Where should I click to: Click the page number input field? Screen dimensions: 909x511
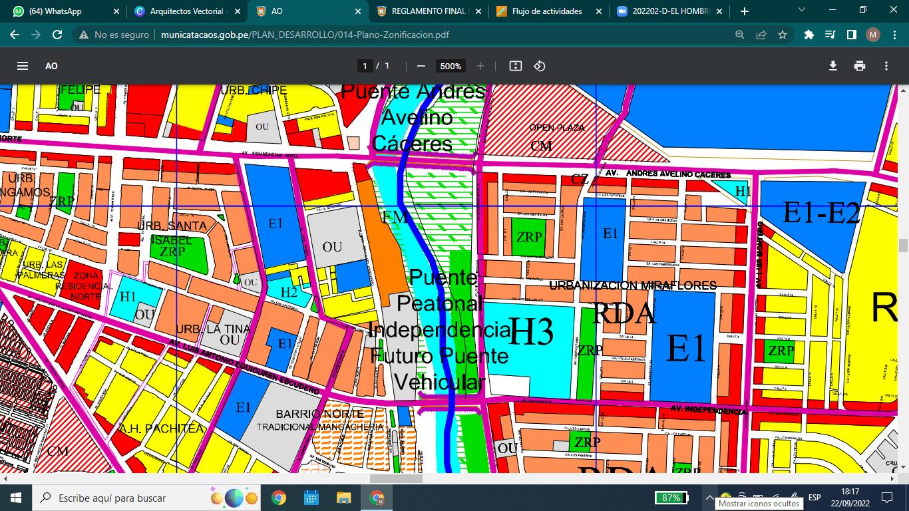coord(364,66)
